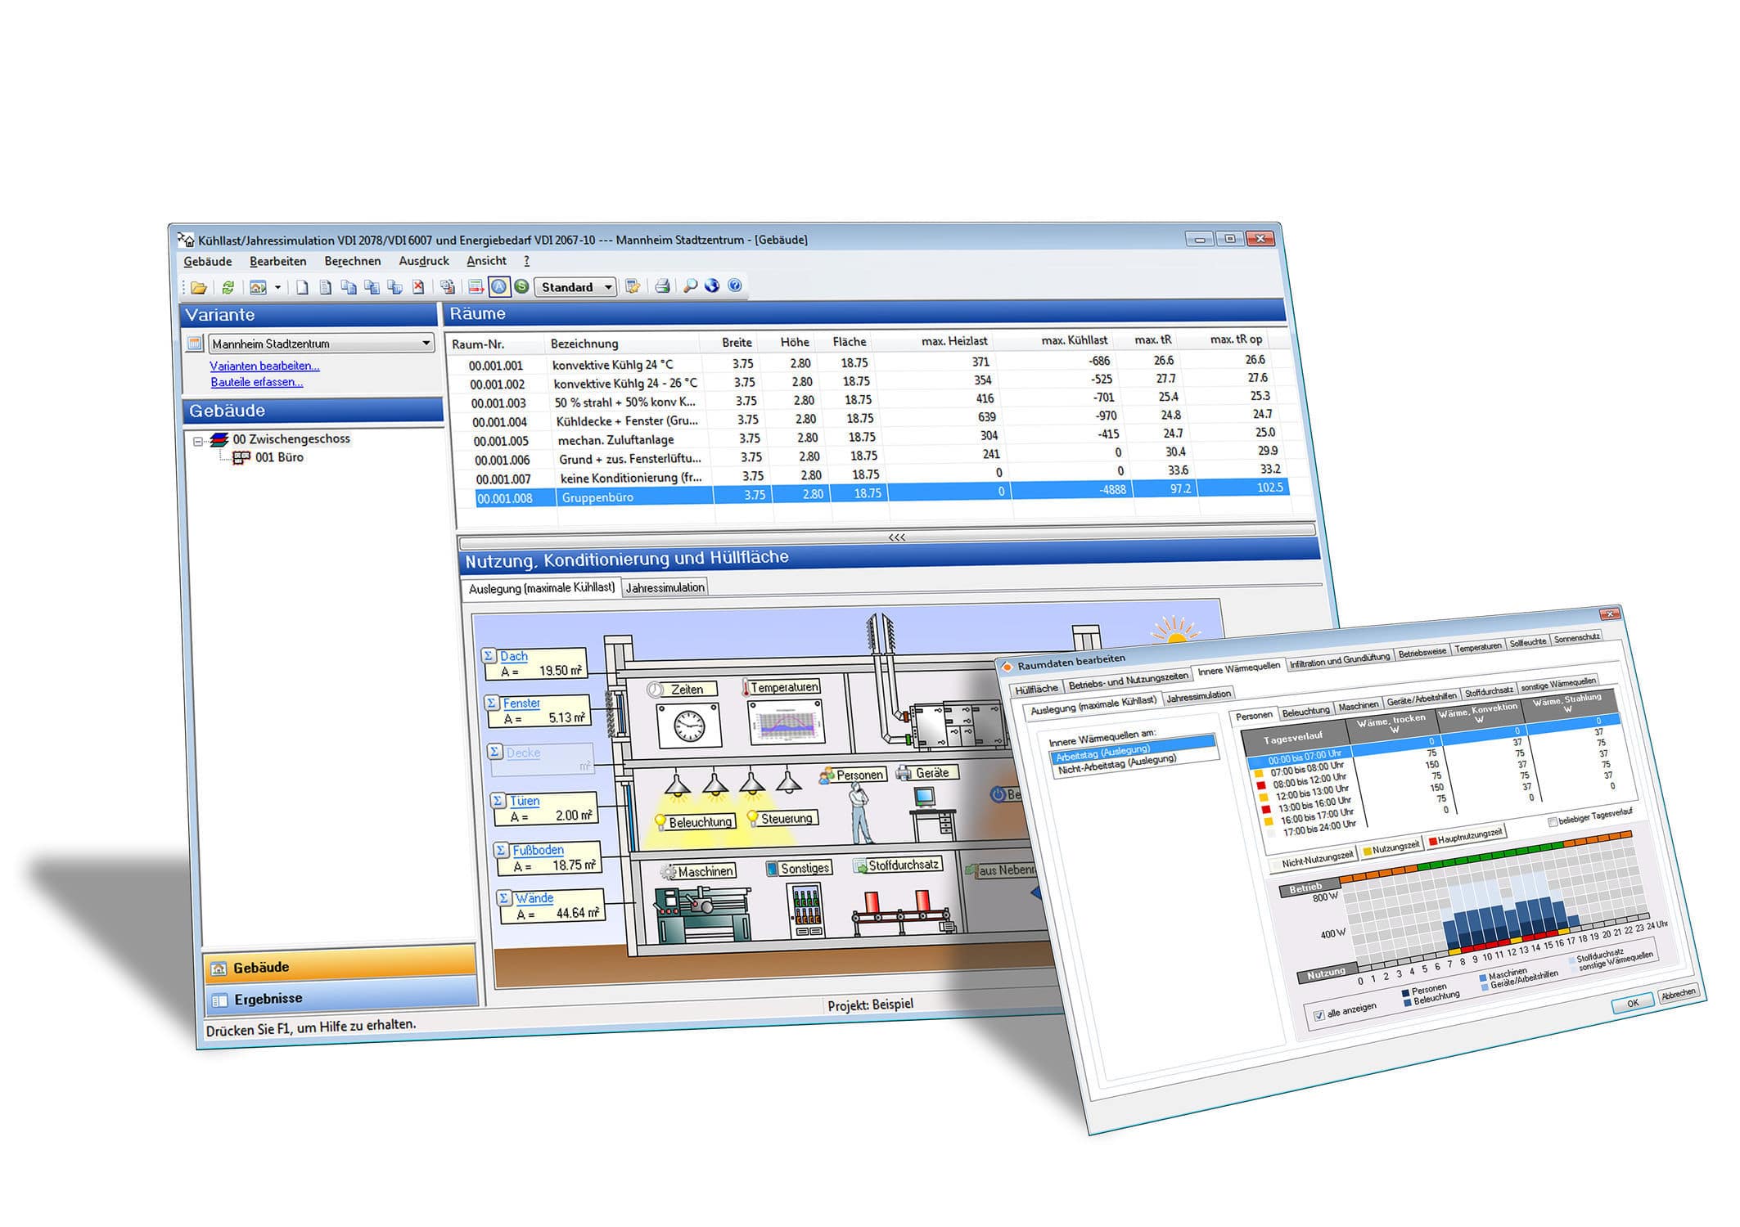The height and width of the screenshot is (1227, 1740).
Task: Print using the printer toolbar icon
Action: pyautogui.click(x=663, y=288)
